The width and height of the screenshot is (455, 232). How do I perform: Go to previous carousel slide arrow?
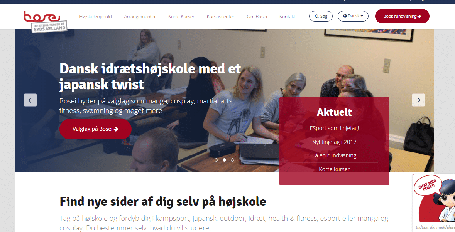[30, 100]
